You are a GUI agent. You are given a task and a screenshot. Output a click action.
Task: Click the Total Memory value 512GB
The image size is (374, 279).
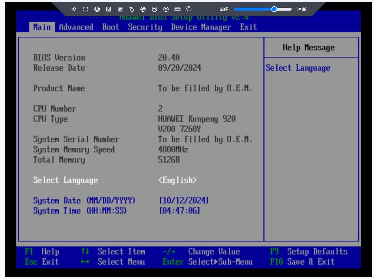[x=169, y=160]
